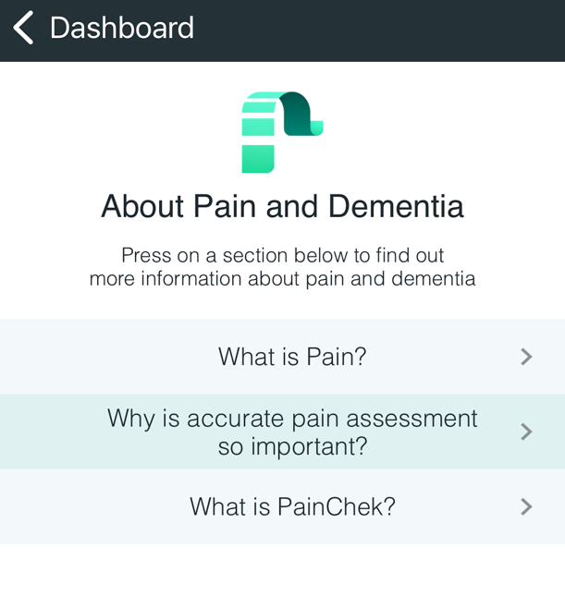Tap the back arrow icon

click(x=23, y=28)
